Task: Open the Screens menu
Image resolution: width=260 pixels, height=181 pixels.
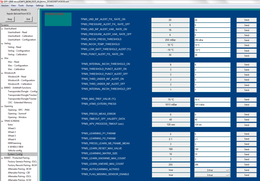Action: [50, 5]
